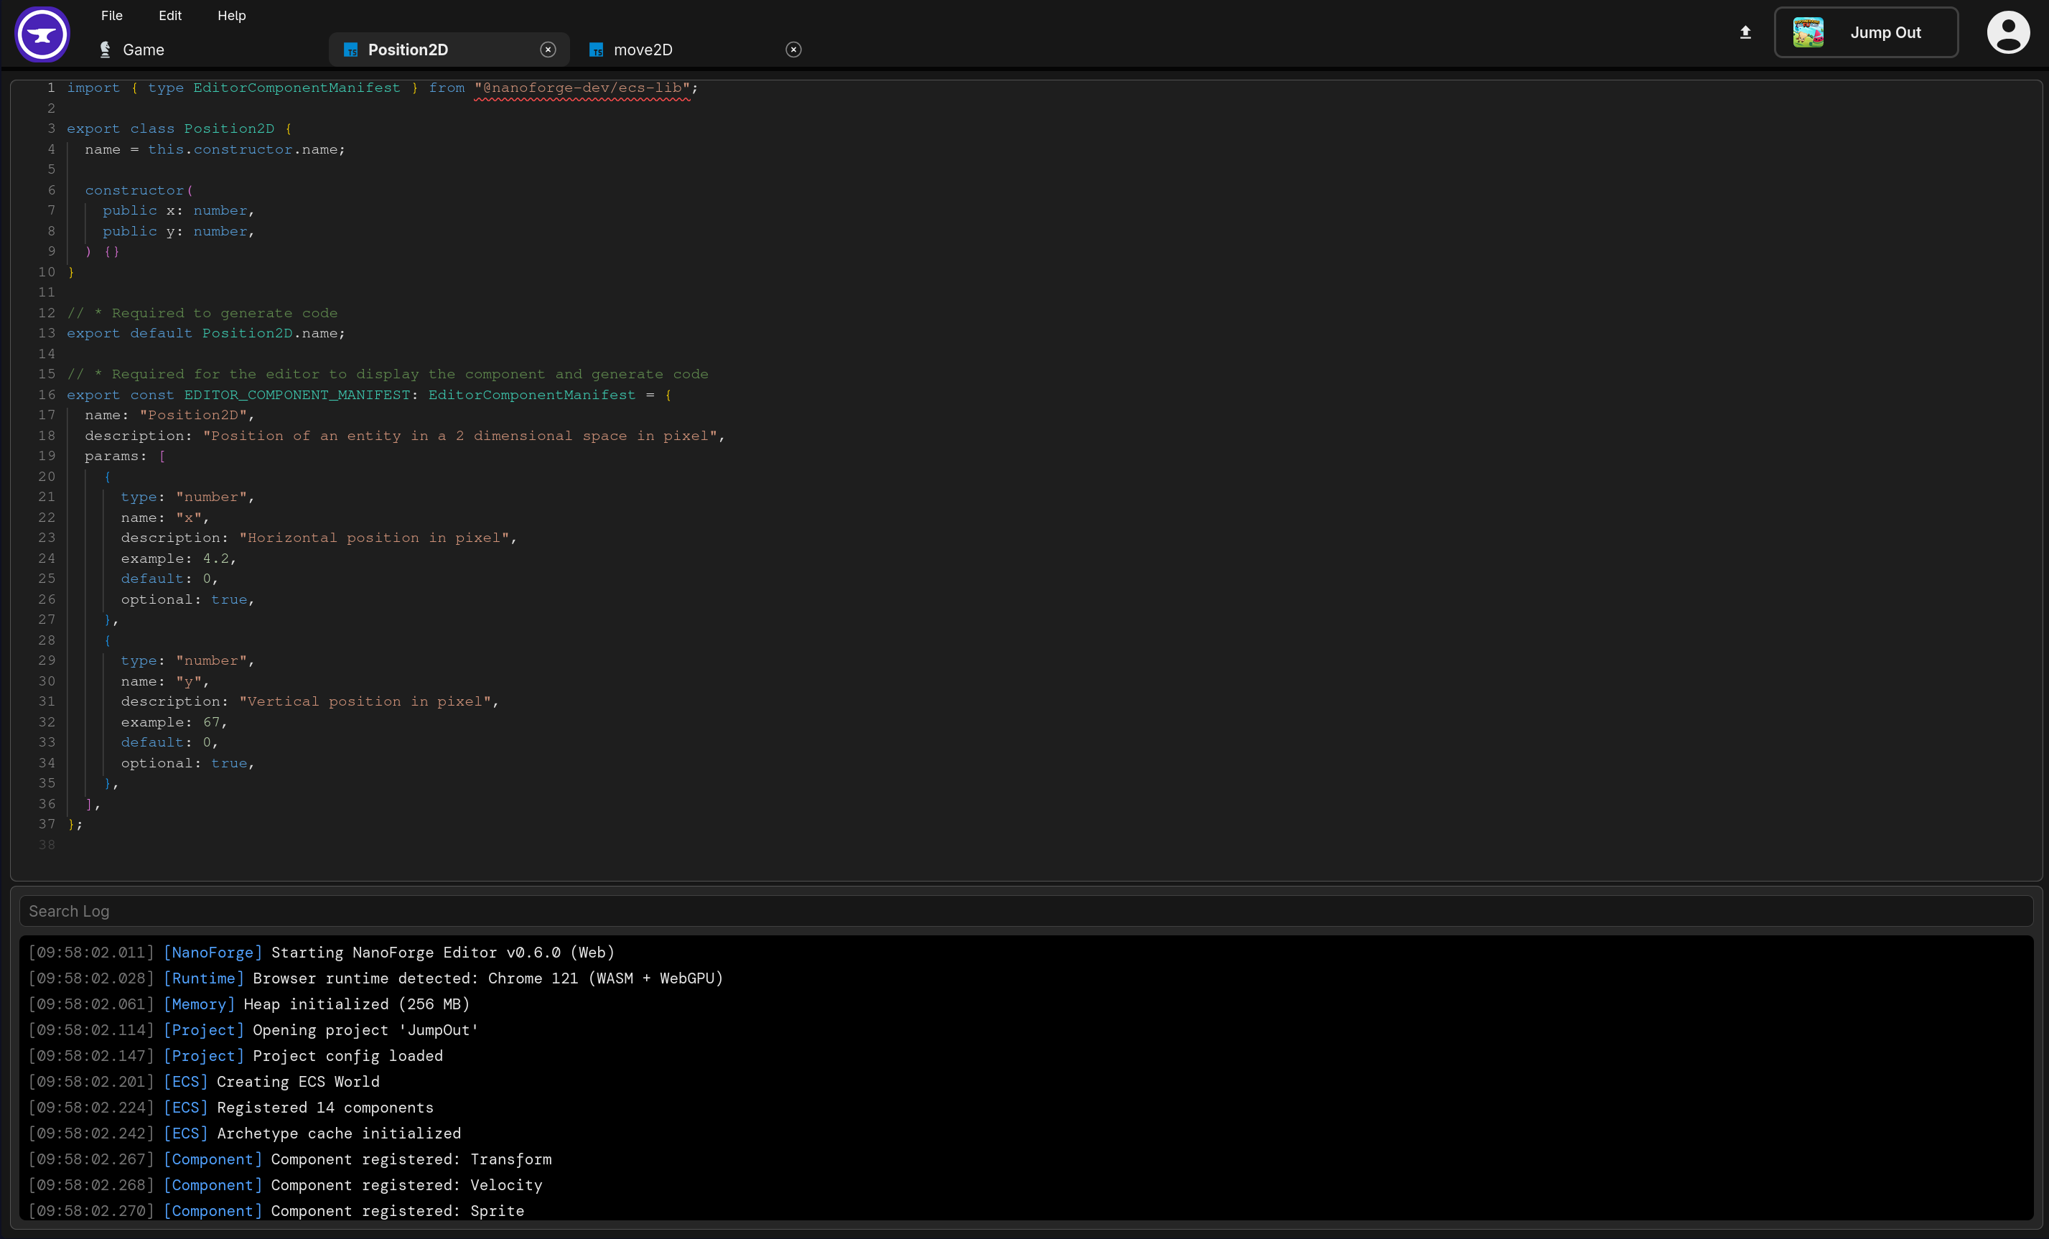Click the Jump Out game thumbnail
This screenshot has width=2049, height=1239.
pyautogui.click(x=1808, y=32)
